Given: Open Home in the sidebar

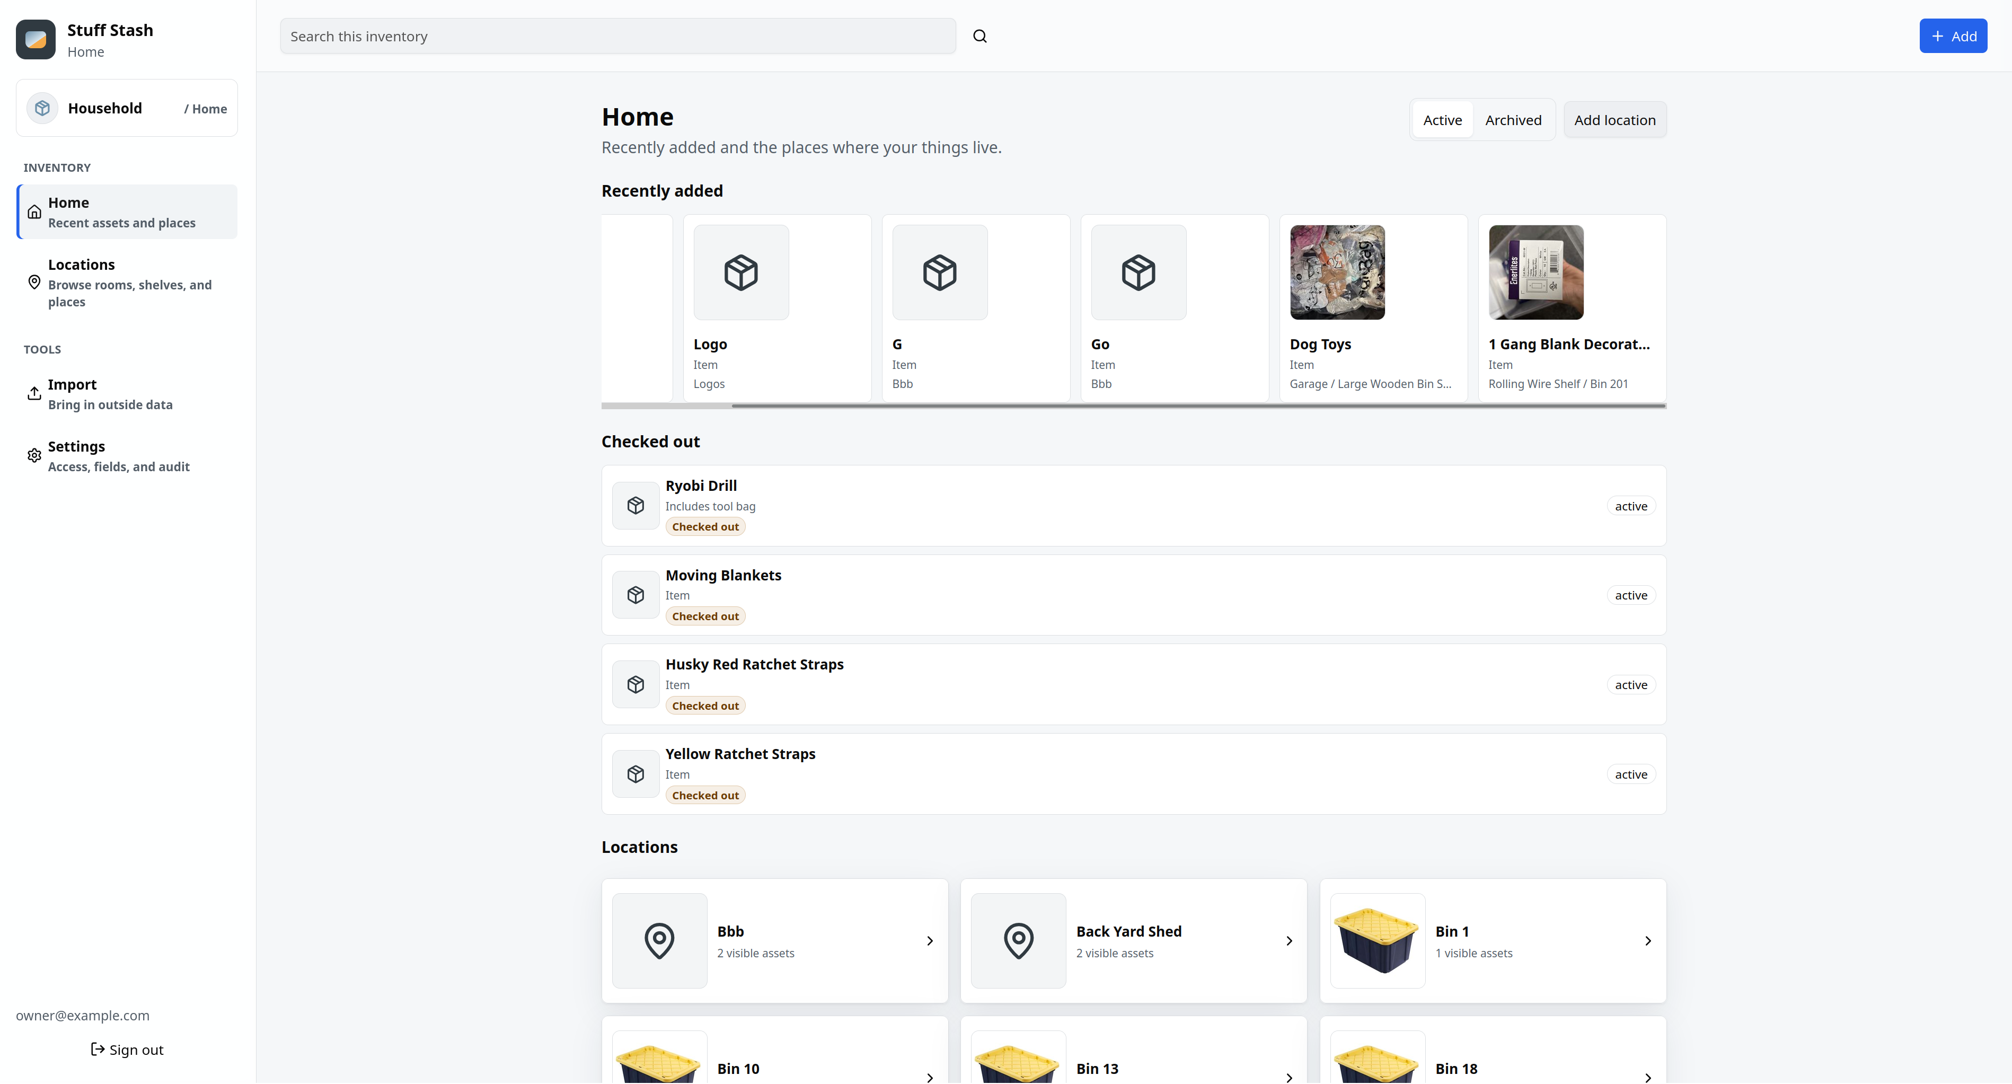Looking at the screenshot, I should coord(127,211).
